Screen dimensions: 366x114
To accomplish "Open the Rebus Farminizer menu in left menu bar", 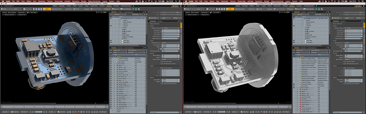I will pos(94,1).
